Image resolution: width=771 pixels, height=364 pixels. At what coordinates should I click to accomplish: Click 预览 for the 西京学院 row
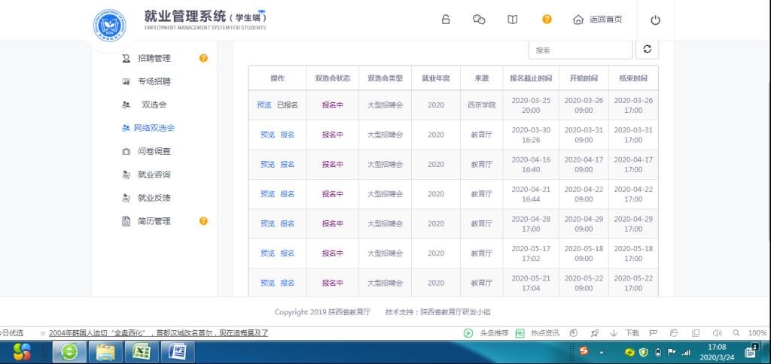click(264, 105)
